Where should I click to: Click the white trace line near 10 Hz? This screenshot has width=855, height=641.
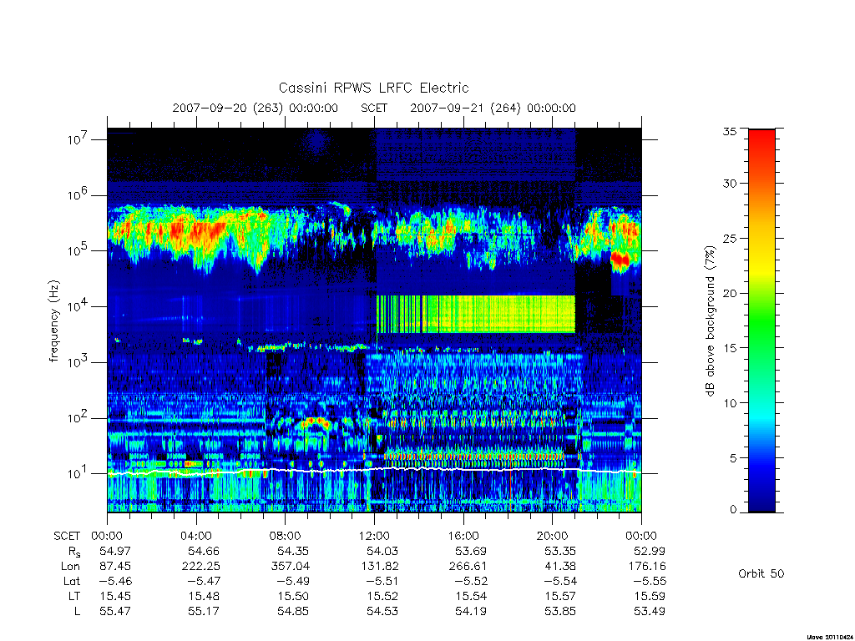(374, 471)
